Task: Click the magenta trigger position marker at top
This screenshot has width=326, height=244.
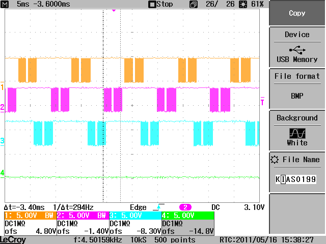Action: pyautogui.click(x=114, y=10)
